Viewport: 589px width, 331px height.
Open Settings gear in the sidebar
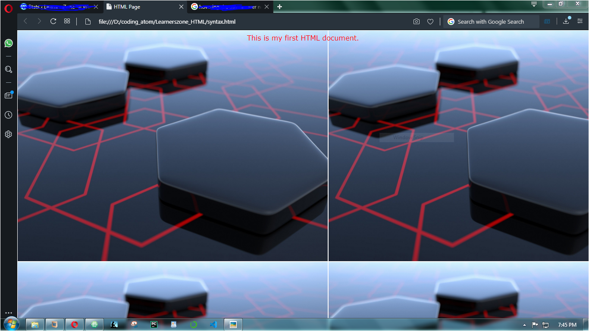click(x=9, y=134)
